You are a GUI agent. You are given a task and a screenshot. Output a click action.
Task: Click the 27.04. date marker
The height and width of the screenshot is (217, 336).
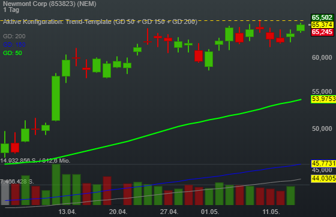169,212
